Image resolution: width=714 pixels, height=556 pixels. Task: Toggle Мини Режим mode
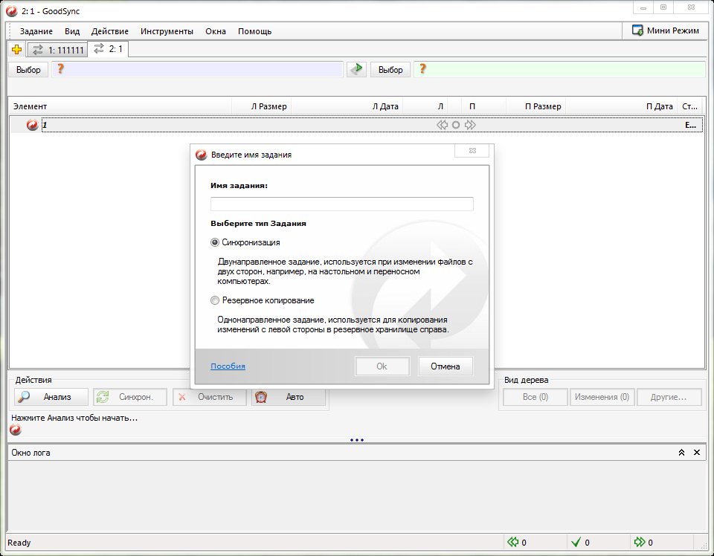click(666, 30)
